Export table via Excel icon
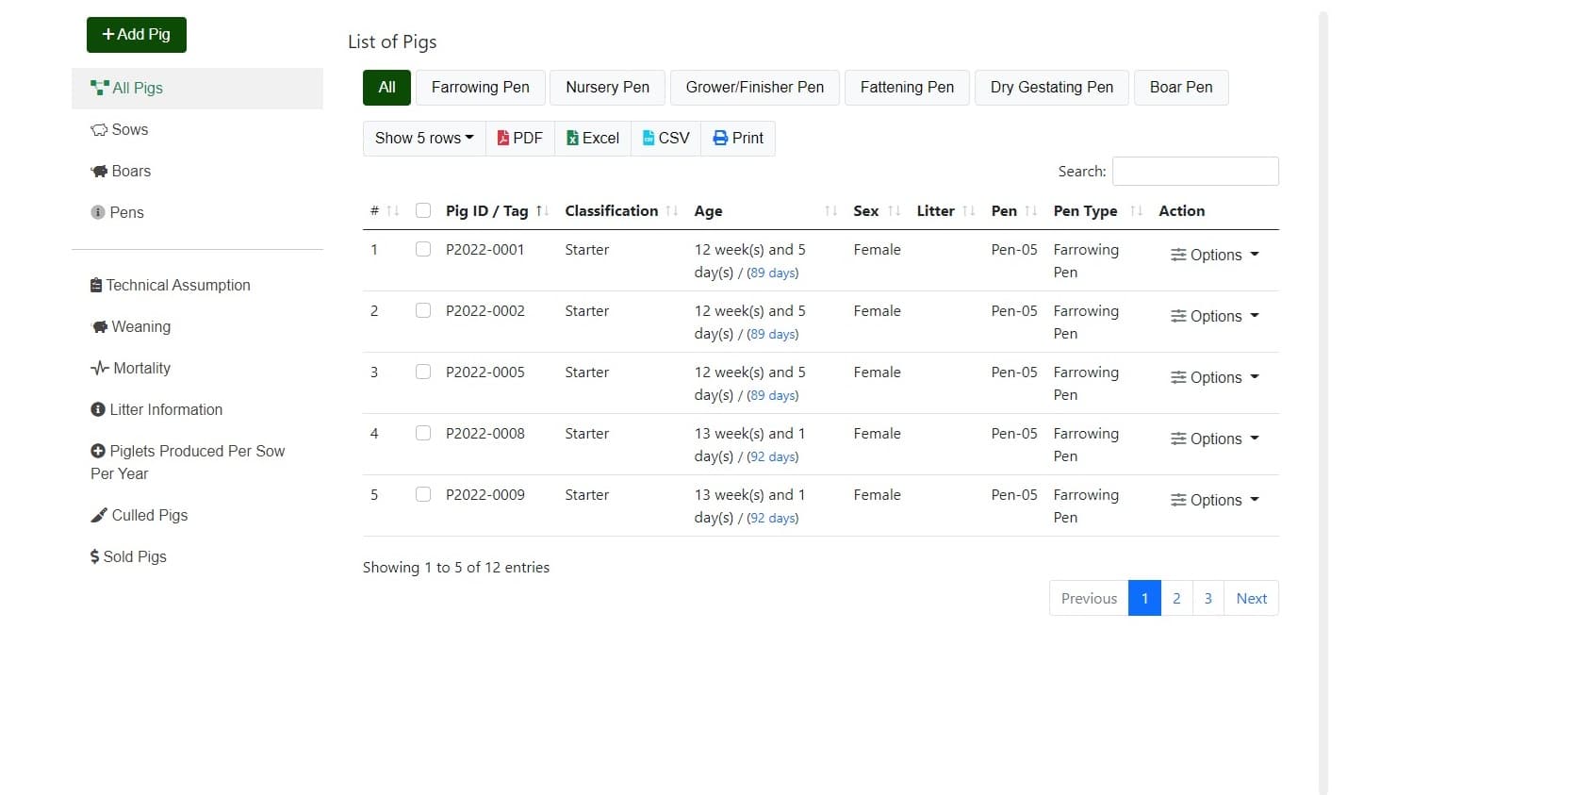1577x795 pixels. tap(572, 138)
